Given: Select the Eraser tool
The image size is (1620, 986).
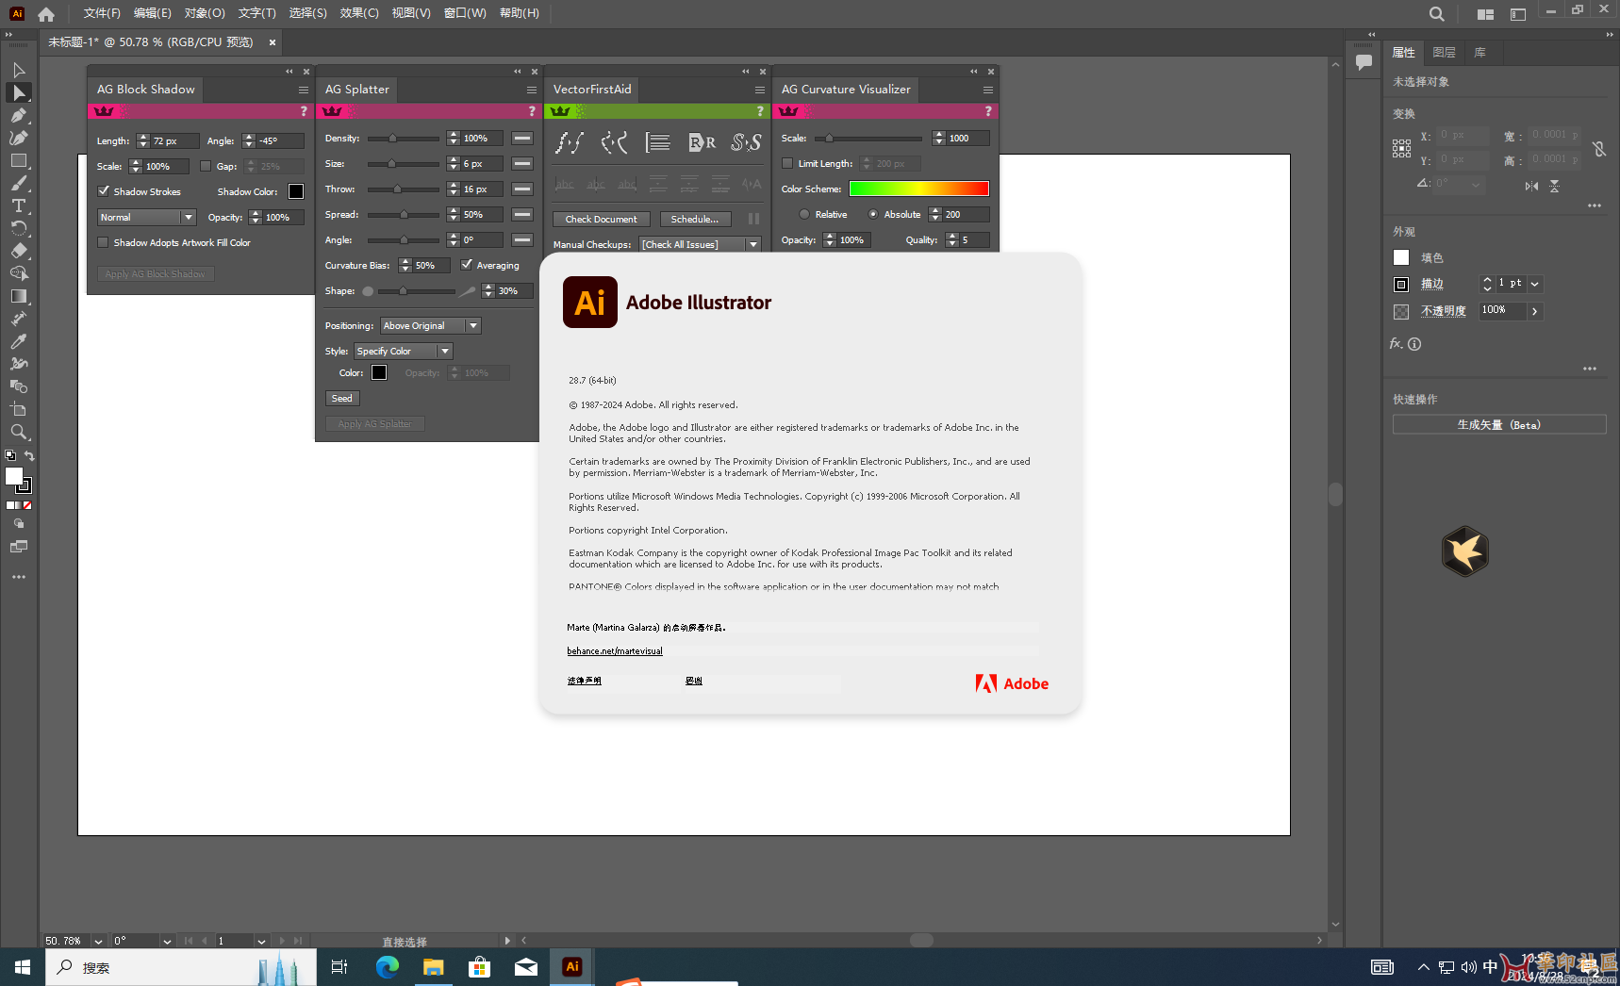Looking at the screenshot, I should 19,251.
